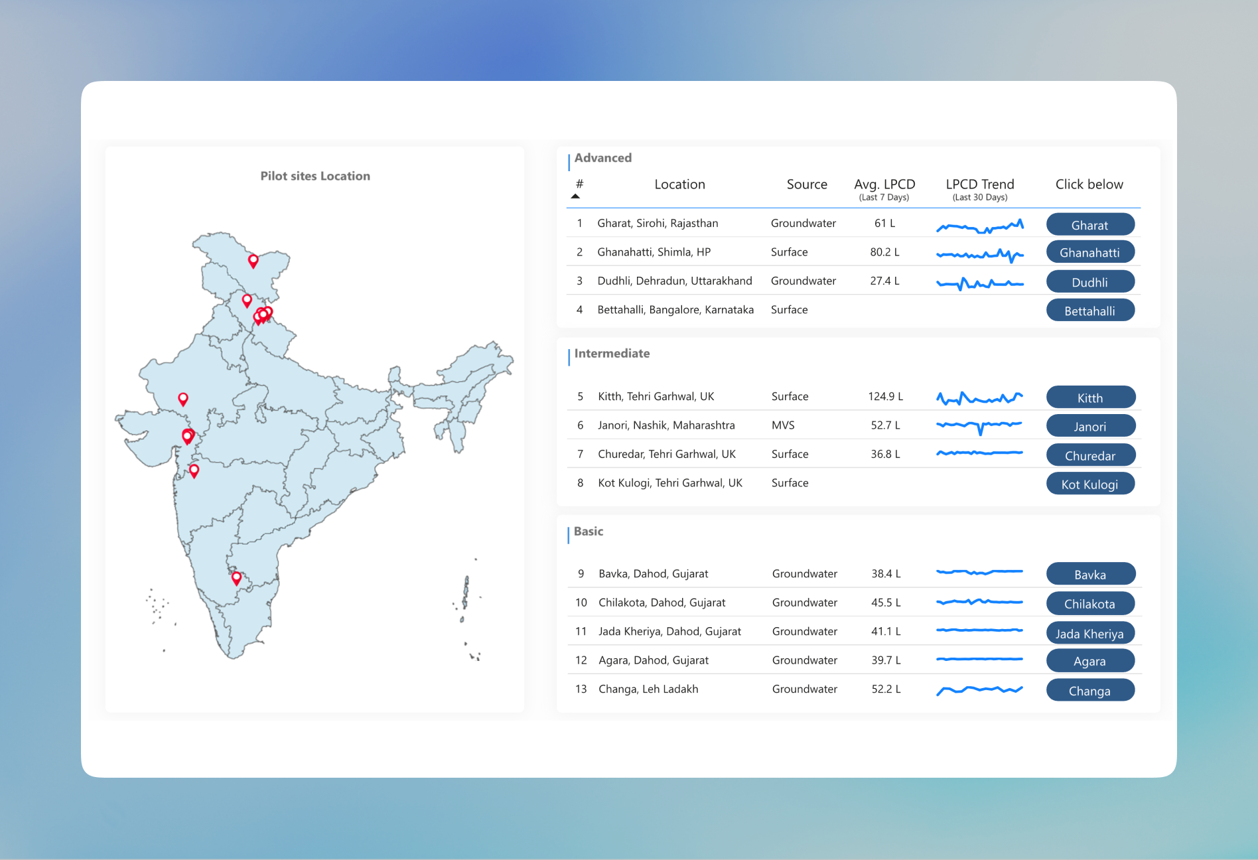This screenshot has width=1258, height=860.
Task: Open the Kitth pilot site button
Action: [x=1089, y=397]
